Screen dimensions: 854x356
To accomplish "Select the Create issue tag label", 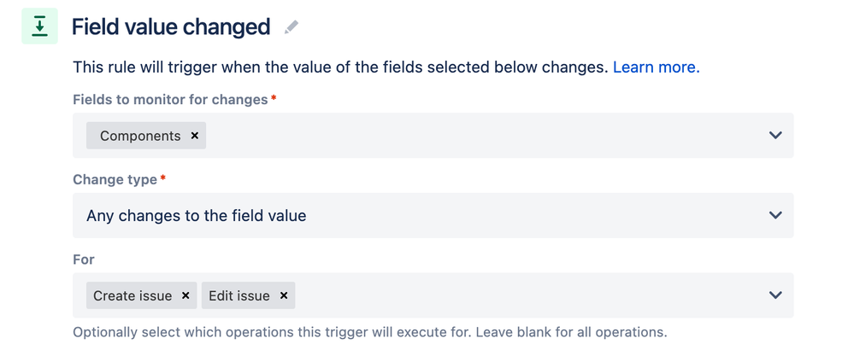I will tap(133, 295).
